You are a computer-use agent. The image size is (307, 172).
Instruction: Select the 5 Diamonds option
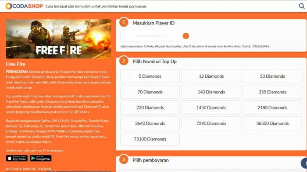pos(150,76)
